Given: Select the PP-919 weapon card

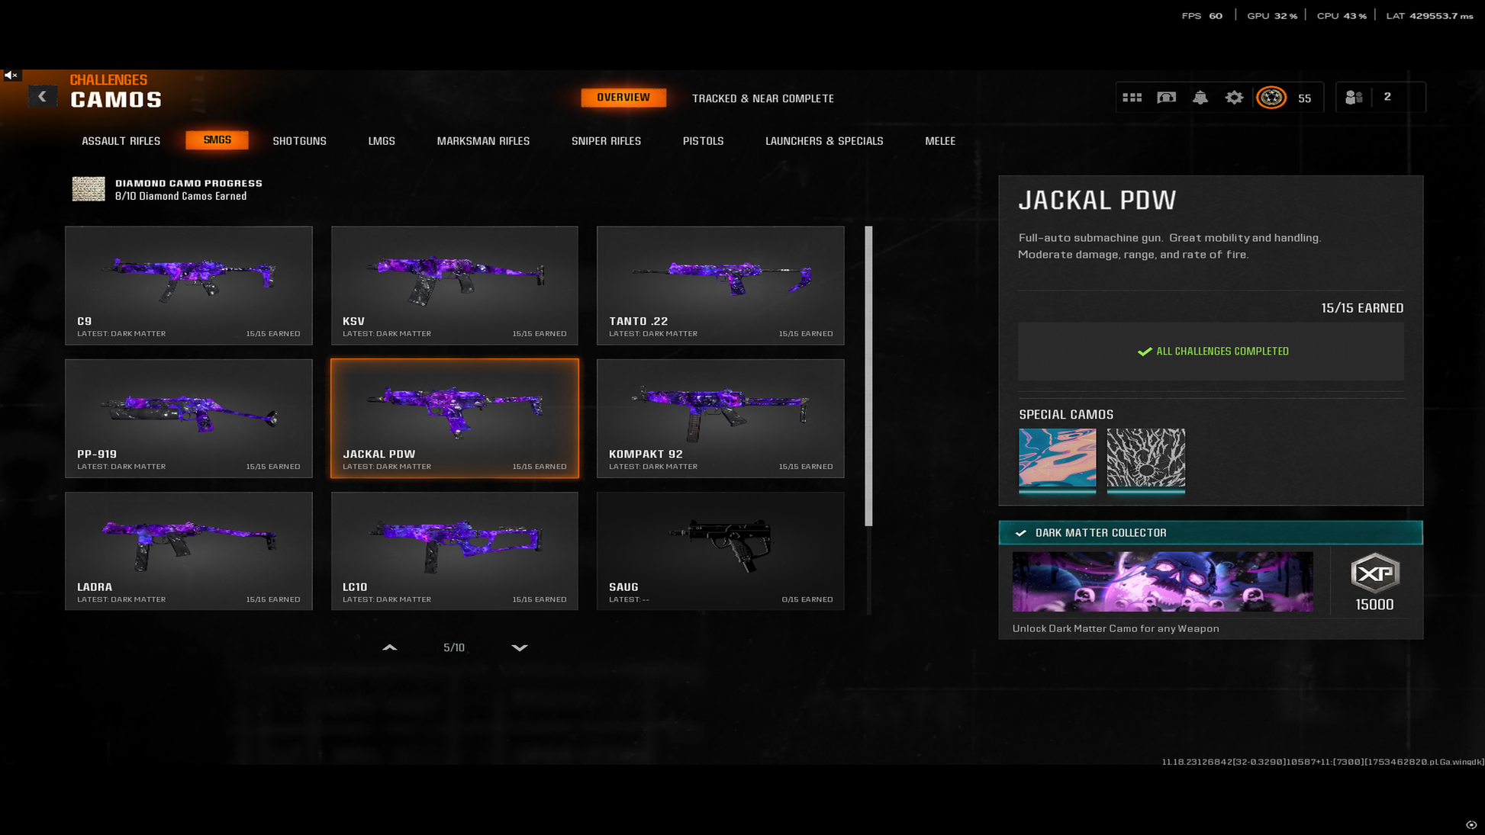Looking at the screenshot, I should click(188, 419).
